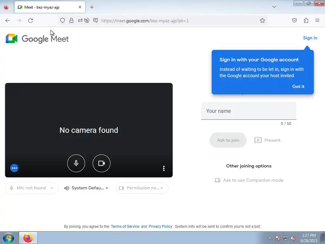The height and width of the screenshot is (244, 325).
Task: Open the Firefox hamburger menu
Action: click(317, 20)
